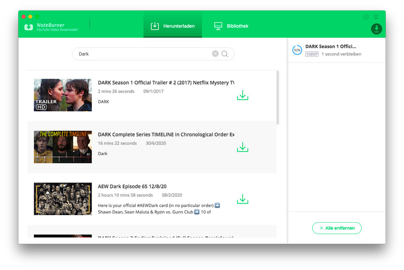Click the 92% download progress circle
Screen dimensions: 404x270
[x=297, y=50]
